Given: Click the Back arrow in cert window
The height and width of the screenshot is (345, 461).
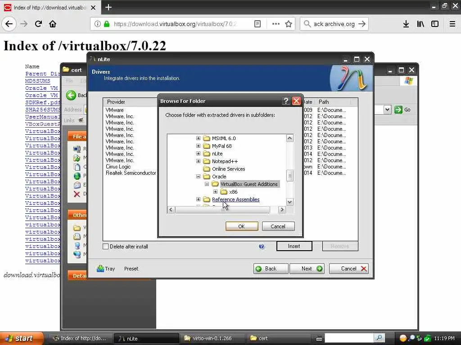Looking at the screenshot, I should pyautogui.click(x=71, y=95).
